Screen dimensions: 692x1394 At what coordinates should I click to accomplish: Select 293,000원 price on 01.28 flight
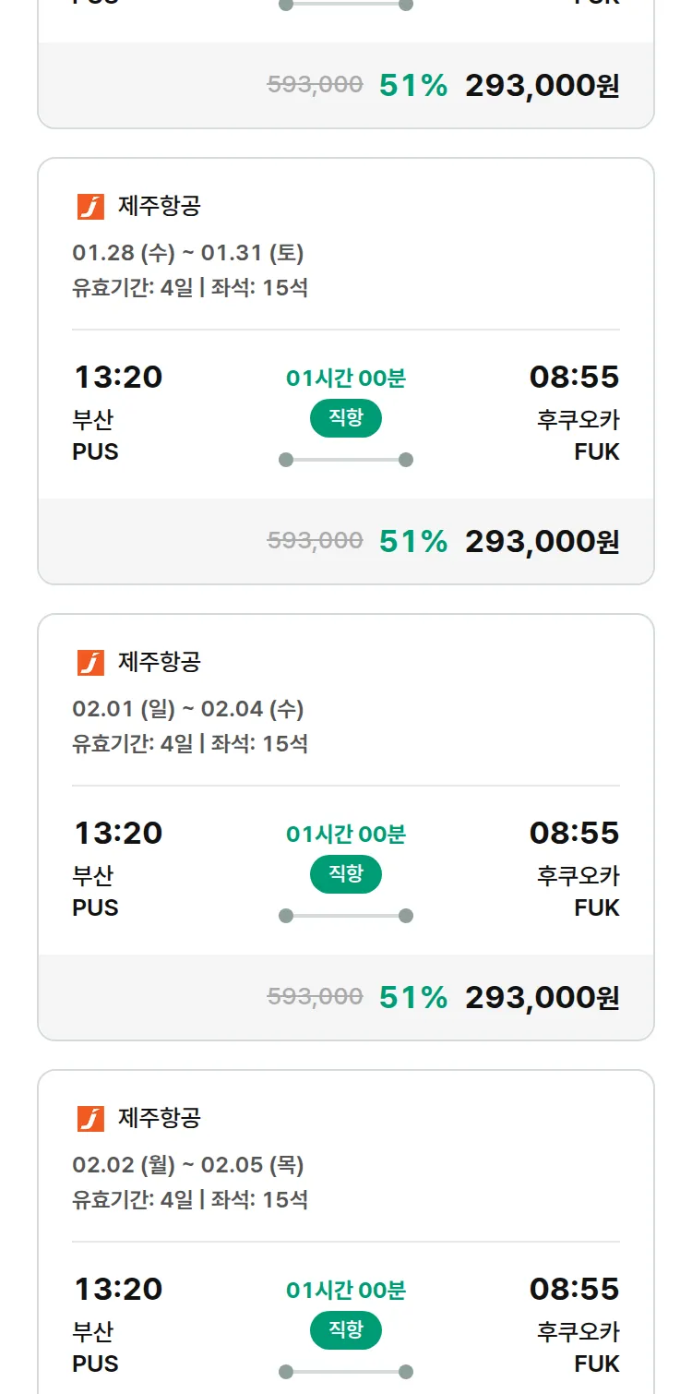point(542,542)
